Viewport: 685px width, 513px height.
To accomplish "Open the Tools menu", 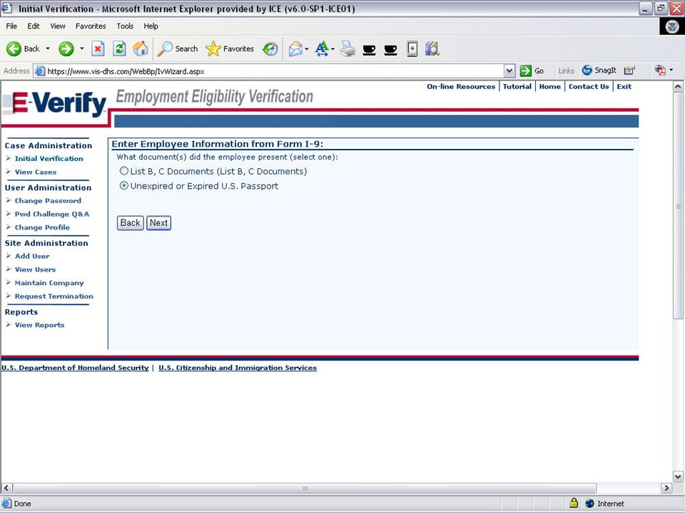I will coord(125,26).
